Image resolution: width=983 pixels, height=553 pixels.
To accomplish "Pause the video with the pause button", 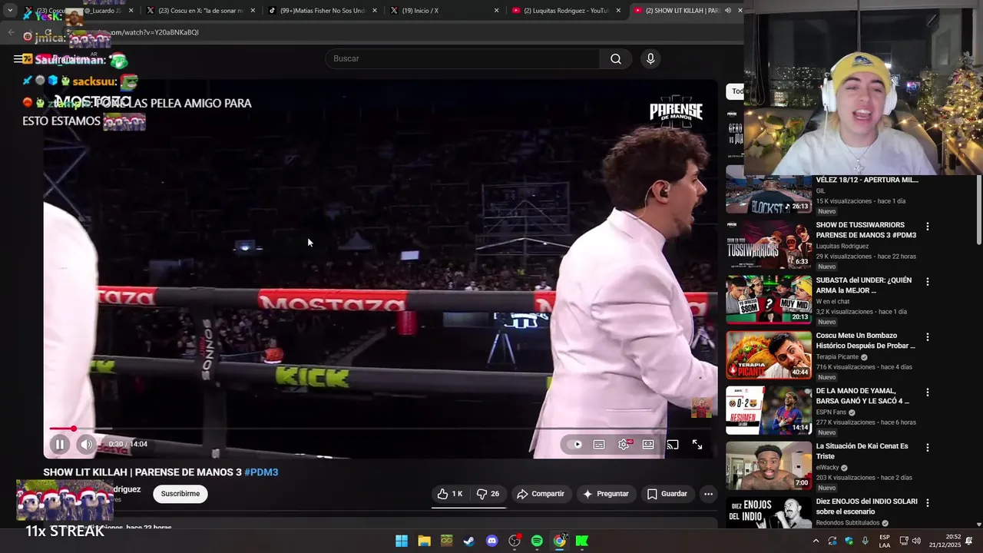I will point(60,444).
